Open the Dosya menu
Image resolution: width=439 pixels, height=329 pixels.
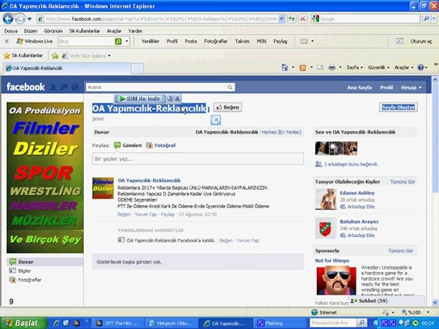pyautogui.click(x=11, y=31)
